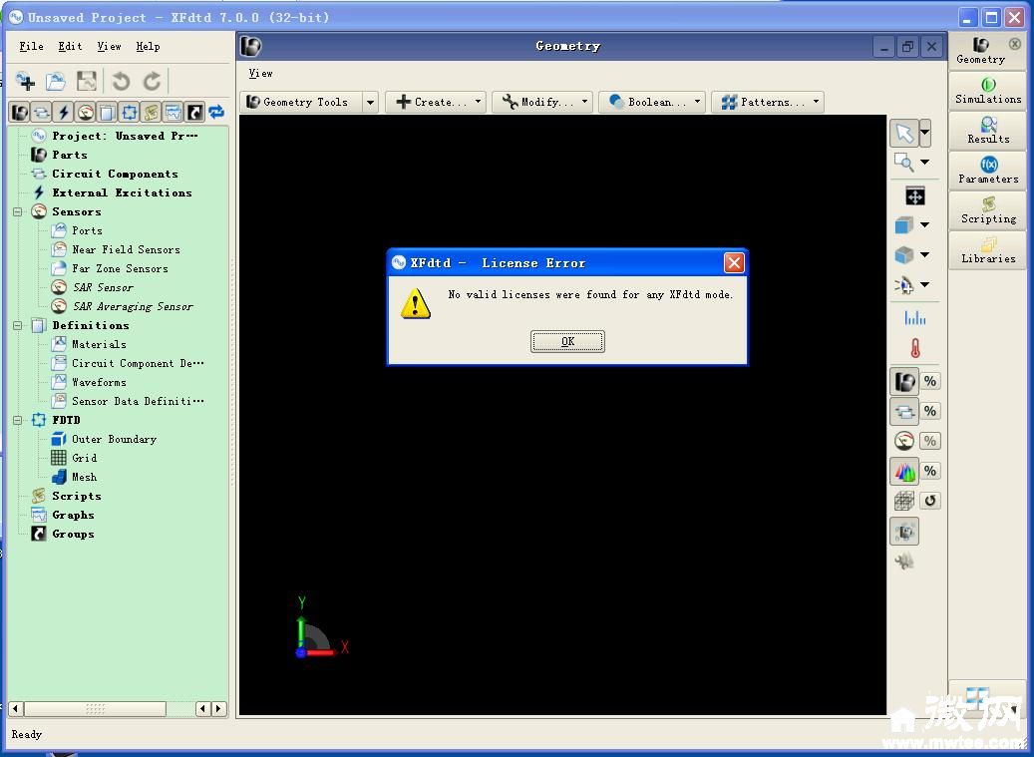Collapse the Definitions tree branch

point(18,325)
